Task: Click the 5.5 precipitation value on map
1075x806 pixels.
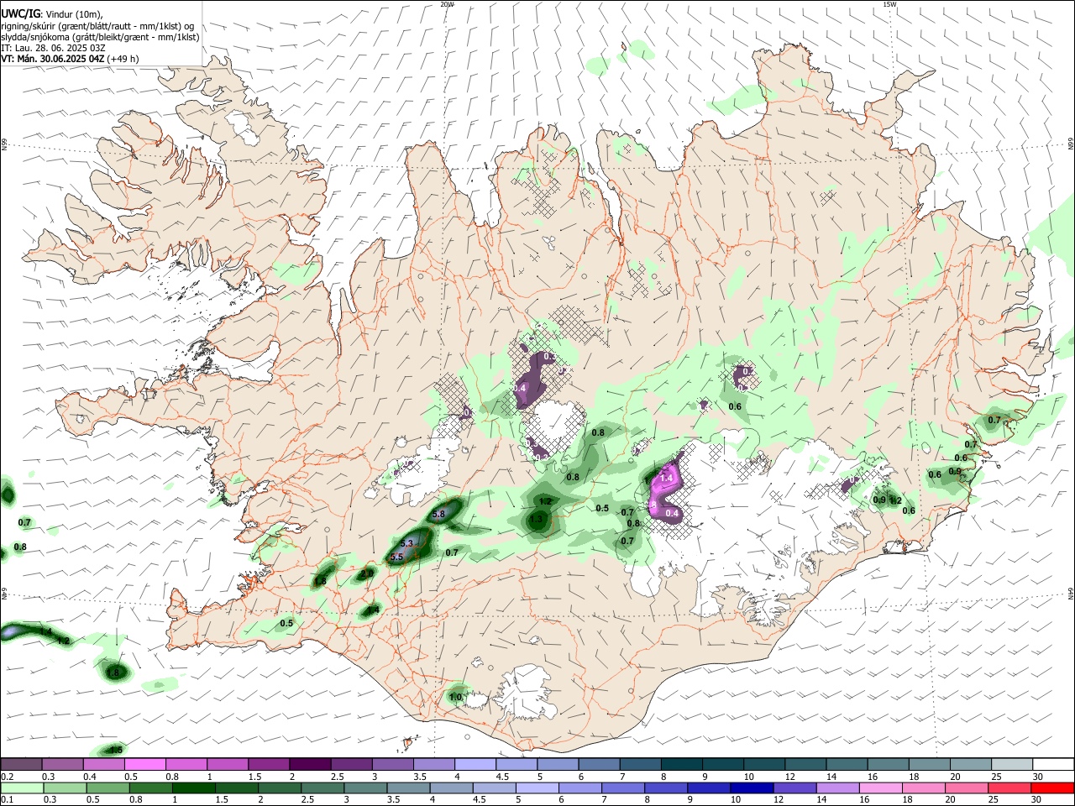Action: click(397, 557)
